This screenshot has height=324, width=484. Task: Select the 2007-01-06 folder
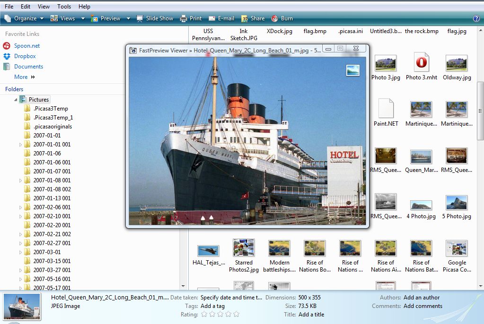[x=47, y=153]
